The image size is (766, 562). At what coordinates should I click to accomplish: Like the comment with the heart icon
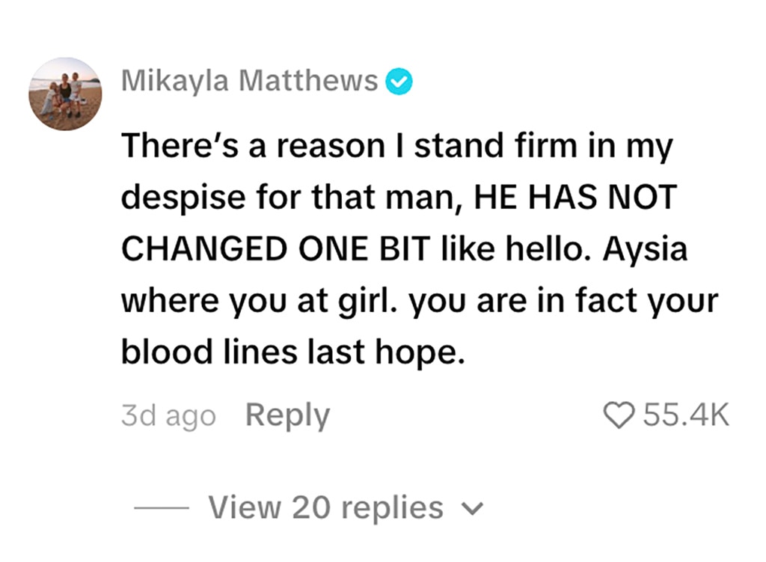coord(618,415)
